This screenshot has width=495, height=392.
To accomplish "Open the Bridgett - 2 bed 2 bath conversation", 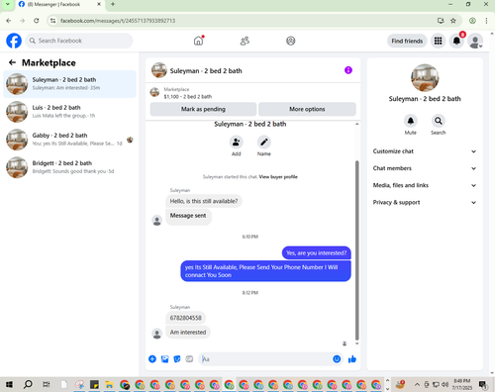I will (x=69, y=167).
